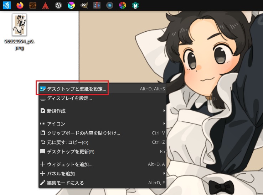263x195 pixels.
Task: Click デスクトップを更新(R) entry
Action: [x=103, y=152]
